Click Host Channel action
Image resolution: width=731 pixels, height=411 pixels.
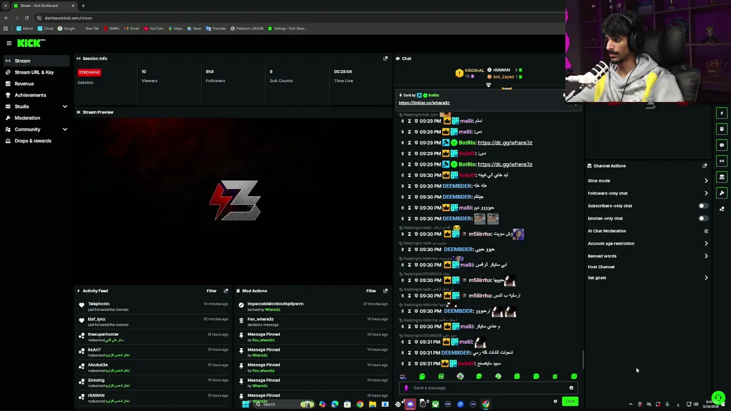(x=601, y=267)
